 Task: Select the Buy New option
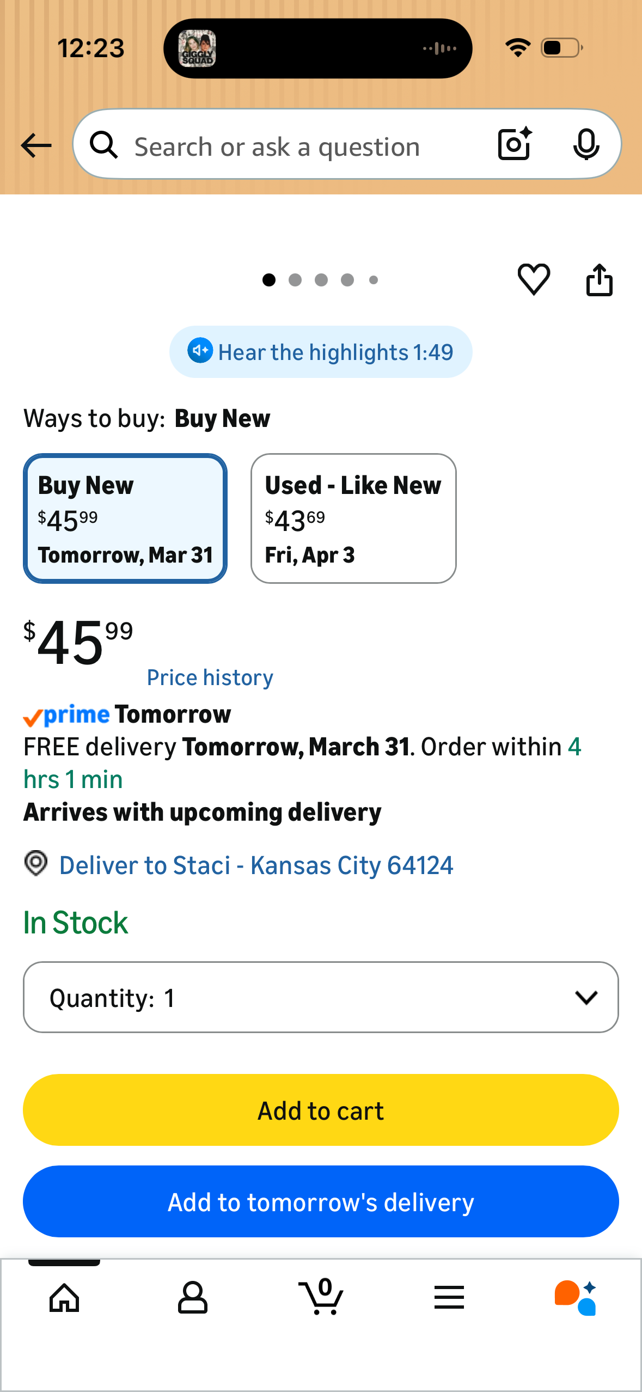[125, 518]
